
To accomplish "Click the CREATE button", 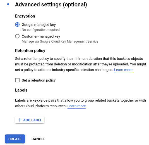I will coord(15,139).
